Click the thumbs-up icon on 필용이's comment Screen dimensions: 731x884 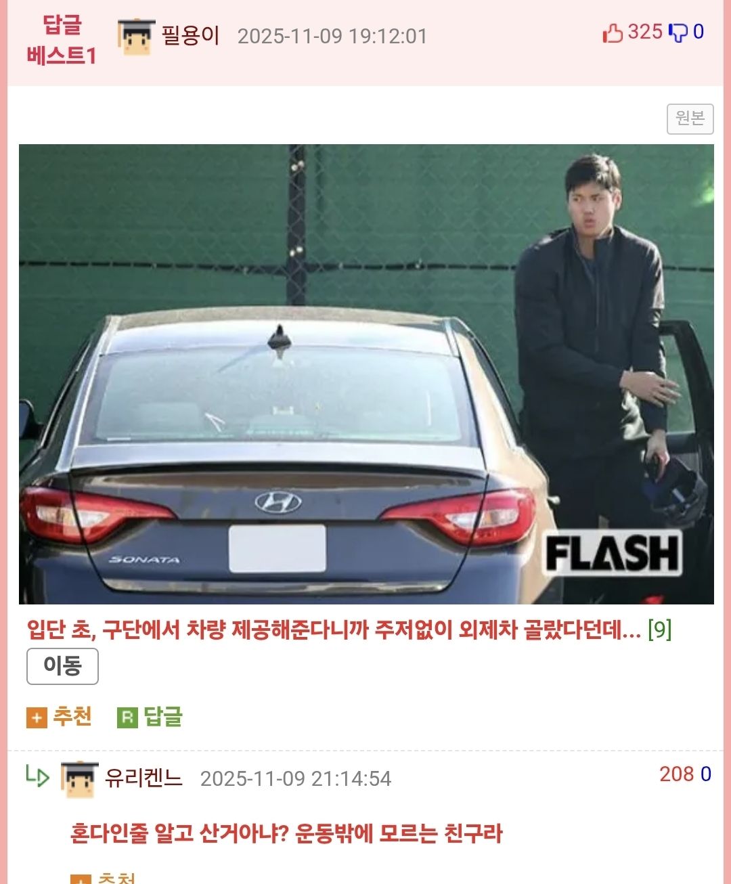(x=613, y=32)
